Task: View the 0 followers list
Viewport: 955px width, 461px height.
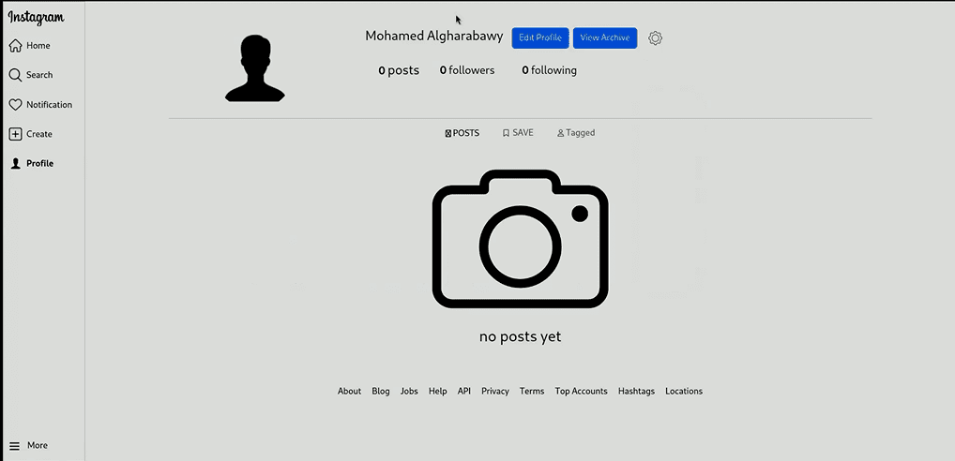Action: tap(467, 70)
